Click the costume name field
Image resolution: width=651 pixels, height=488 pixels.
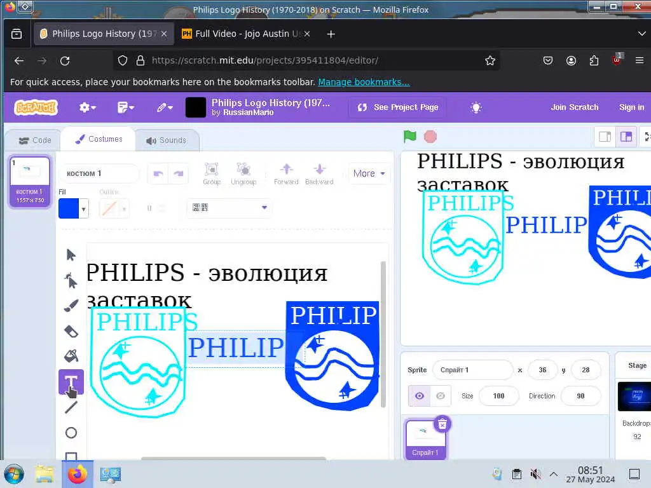tap(100, 173)
